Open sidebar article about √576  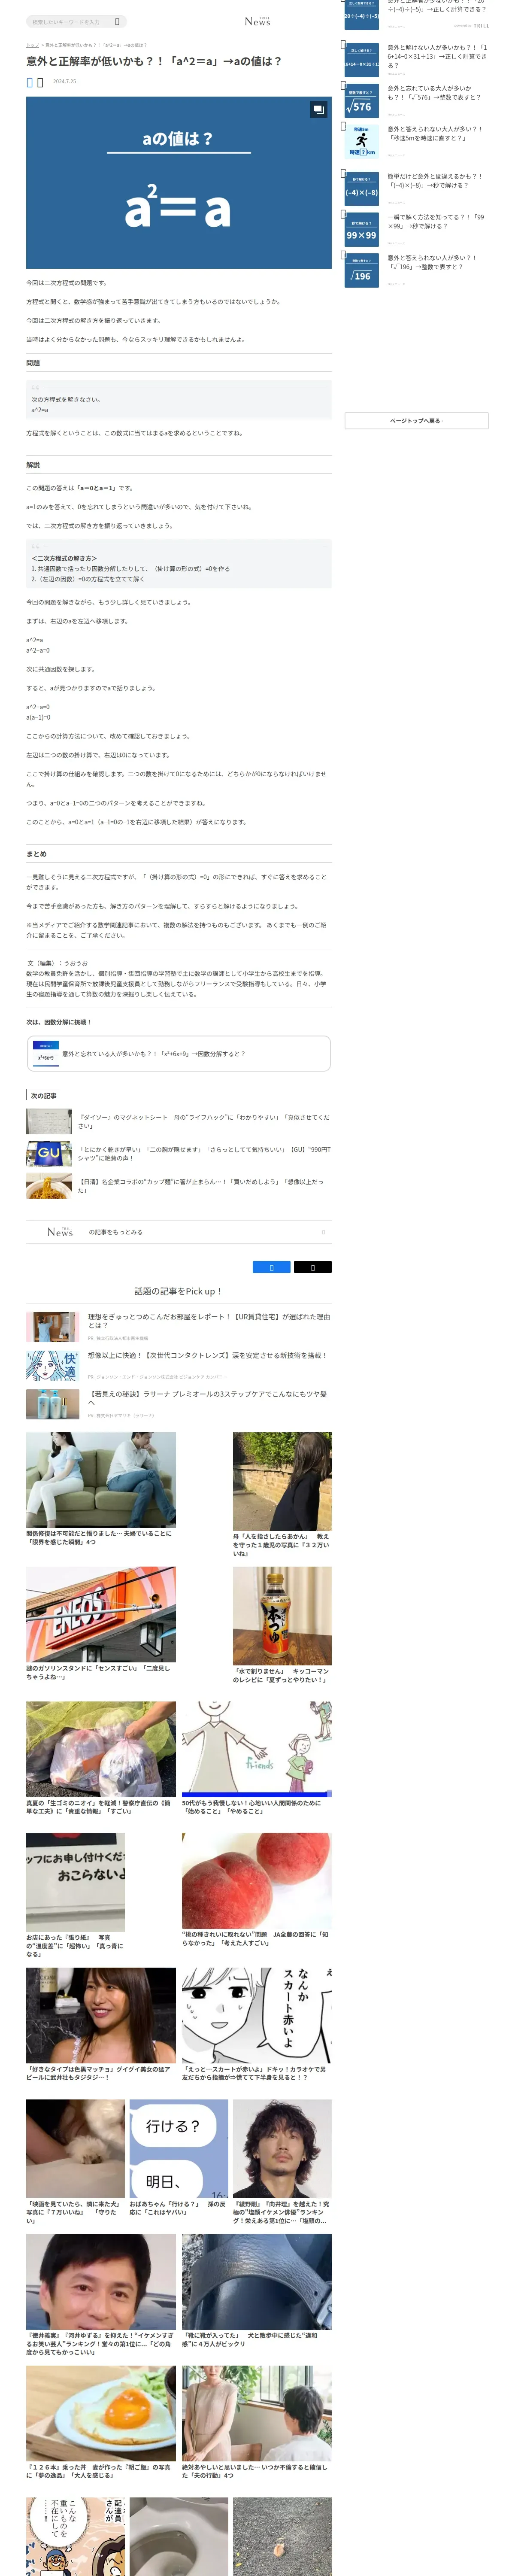[436, 93]
